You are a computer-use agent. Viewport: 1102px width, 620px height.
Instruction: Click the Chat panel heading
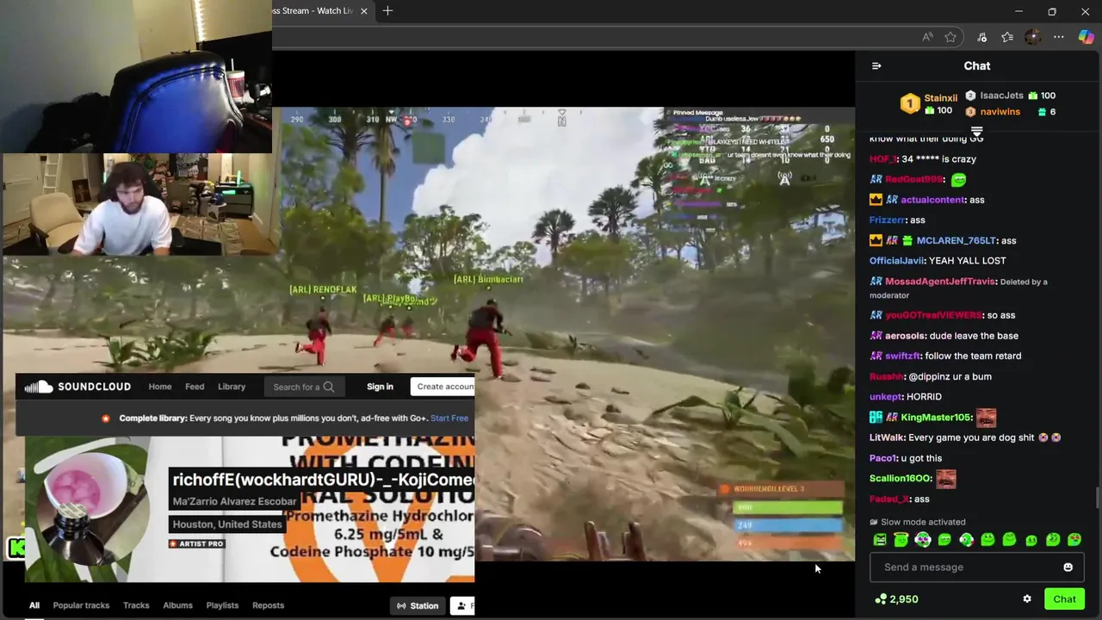coord(977,66)
